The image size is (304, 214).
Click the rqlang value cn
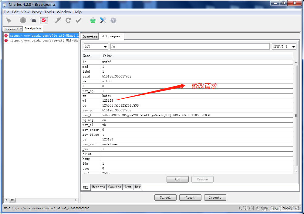point(197,120)
